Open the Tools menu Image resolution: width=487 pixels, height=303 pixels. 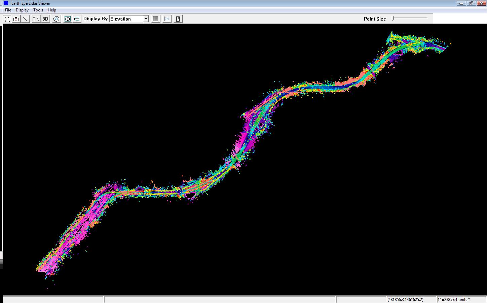pyautogui.click(x=38, y=10)
